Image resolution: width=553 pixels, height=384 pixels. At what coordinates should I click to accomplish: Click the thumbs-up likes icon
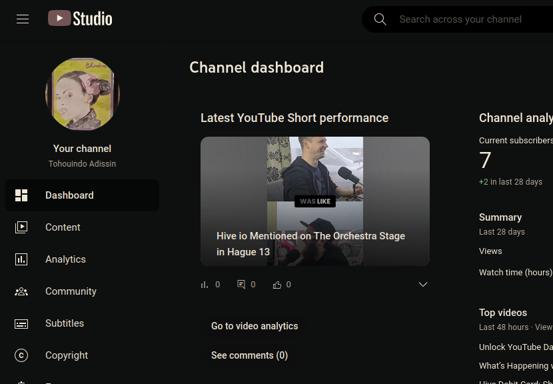click(277, 285)
